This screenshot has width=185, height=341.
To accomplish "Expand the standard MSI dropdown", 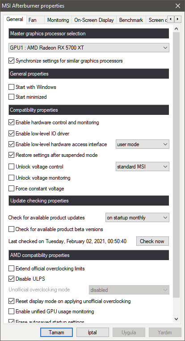I will [x=143, y=167].
